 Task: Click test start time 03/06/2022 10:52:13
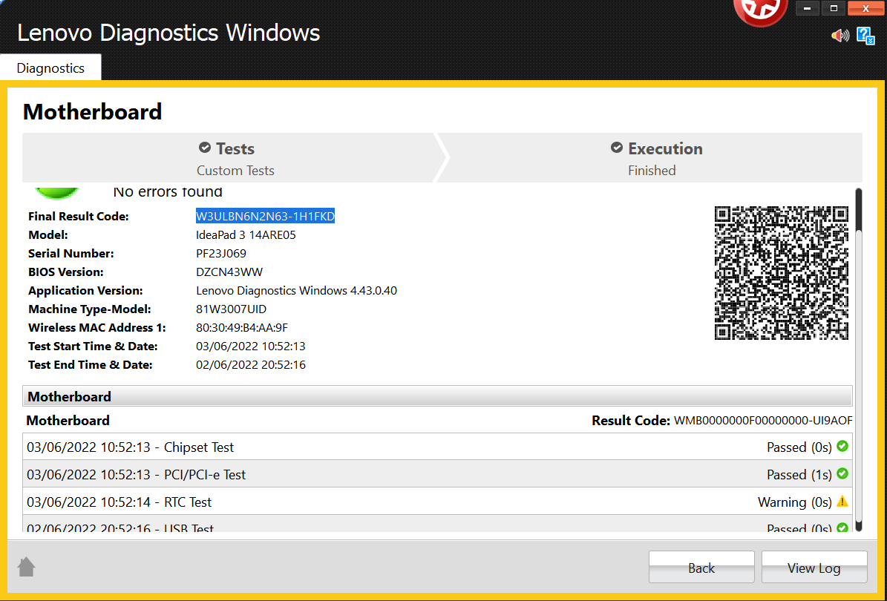[x=251, y=346]
